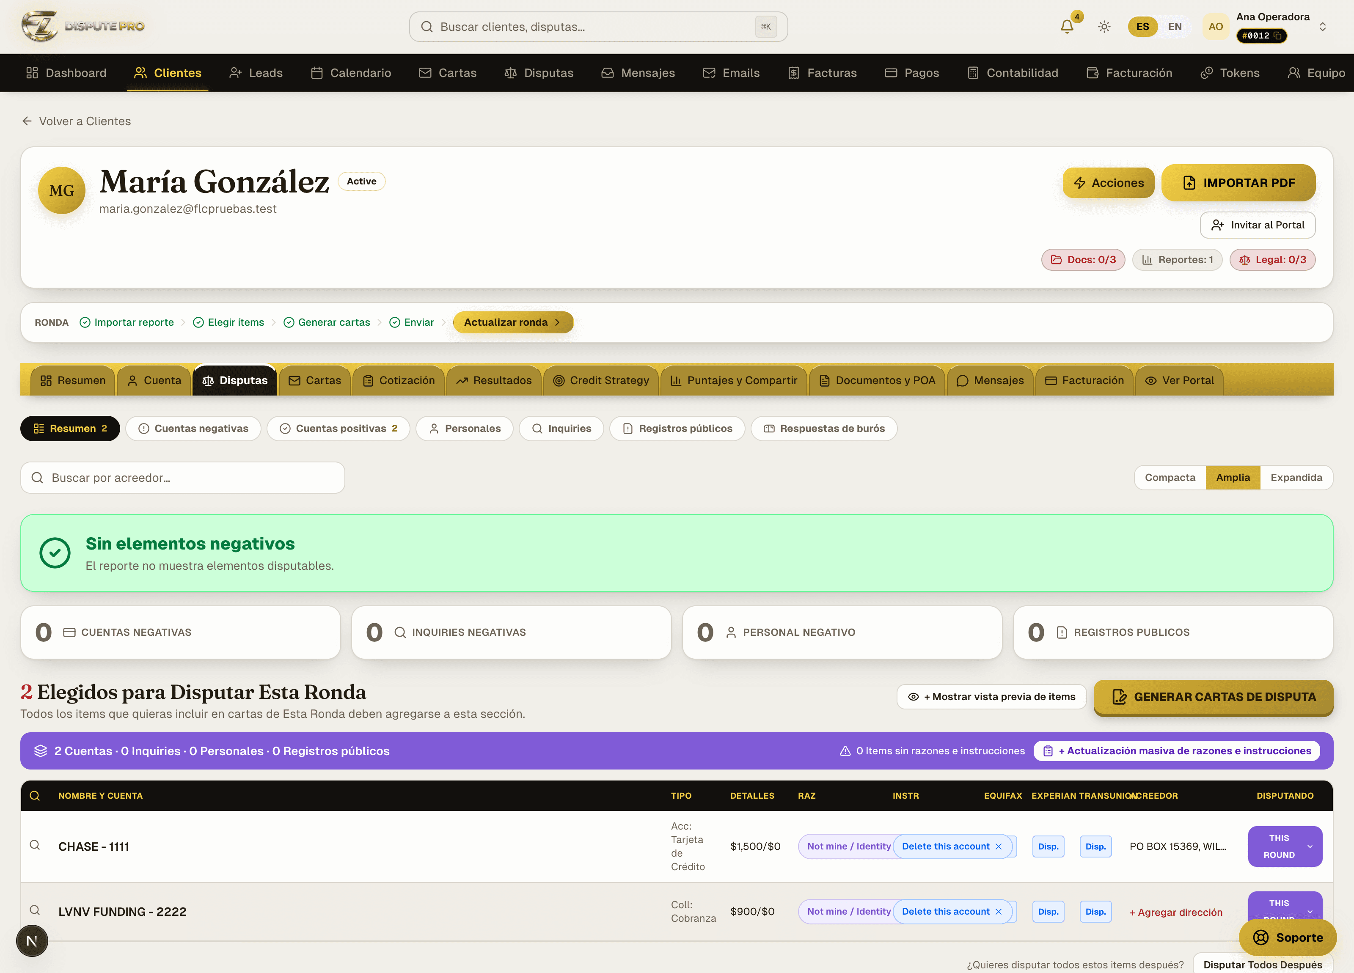
Task: Toggle CHASE Experian Disp. chip
Action: click(x=1048, y=847)
